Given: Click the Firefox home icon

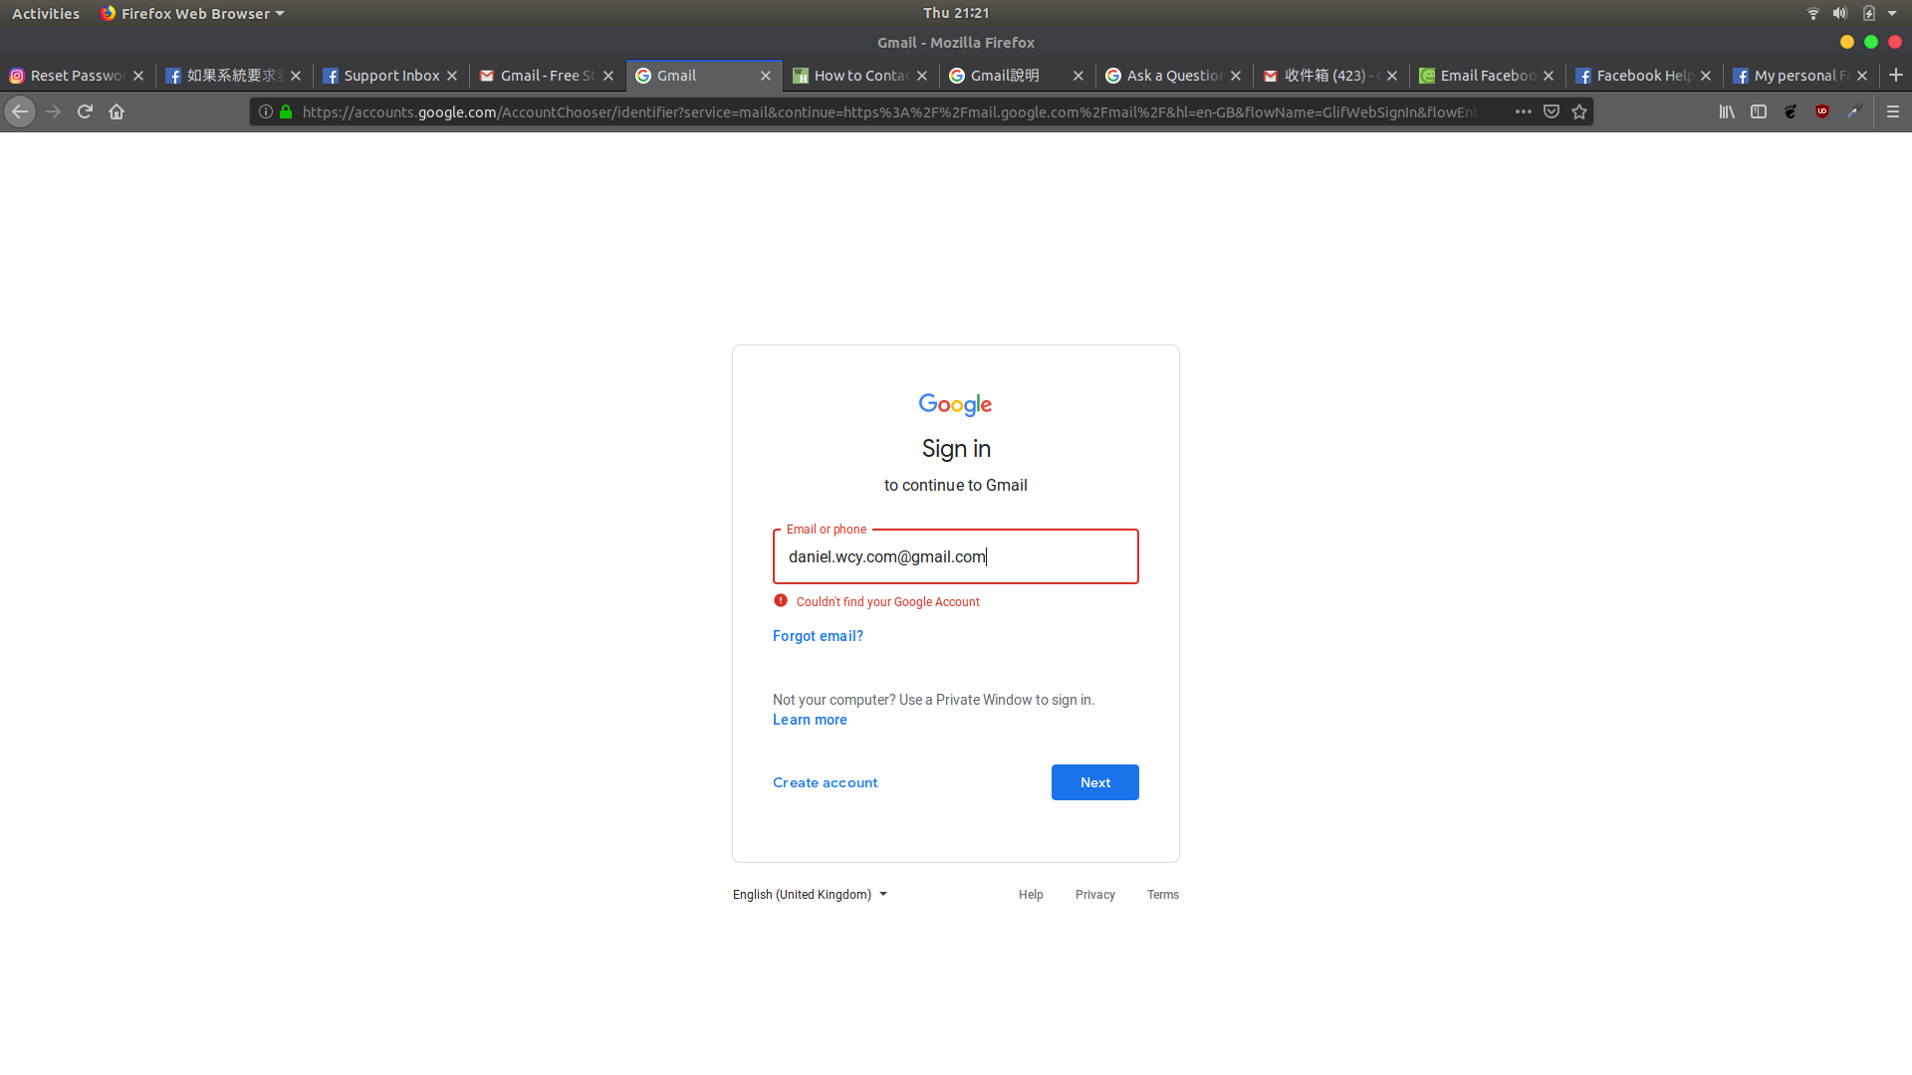Looking at the screenshot, I should click(117, 111).
